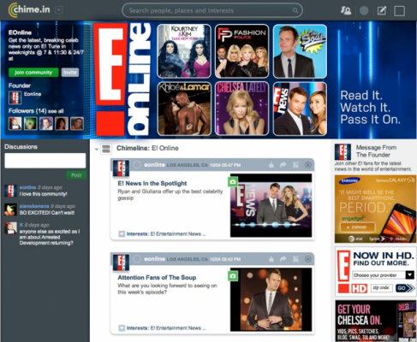Open the people connections icon in header
417x342 pixels.
tap(346, 11)
